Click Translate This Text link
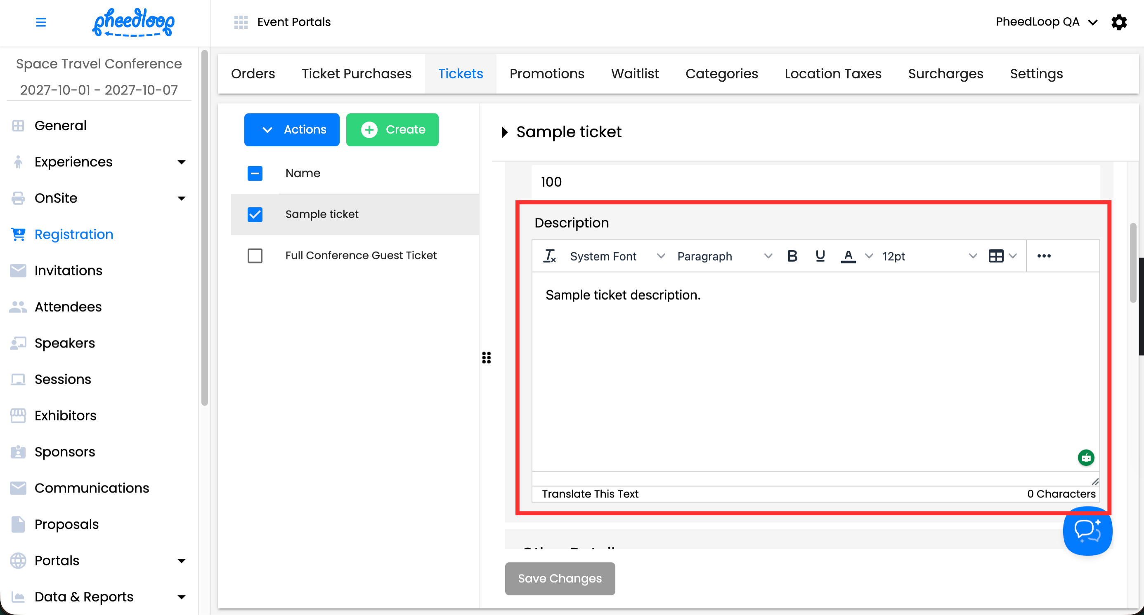This screenshot has width=1144, height=615. [590, 493]
